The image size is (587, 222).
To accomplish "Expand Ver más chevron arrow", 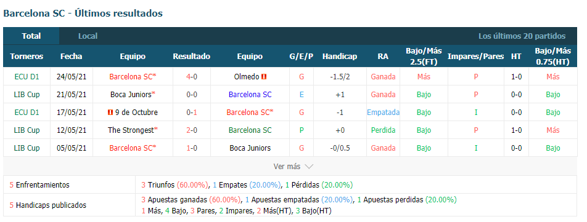I will pos(309,167).
